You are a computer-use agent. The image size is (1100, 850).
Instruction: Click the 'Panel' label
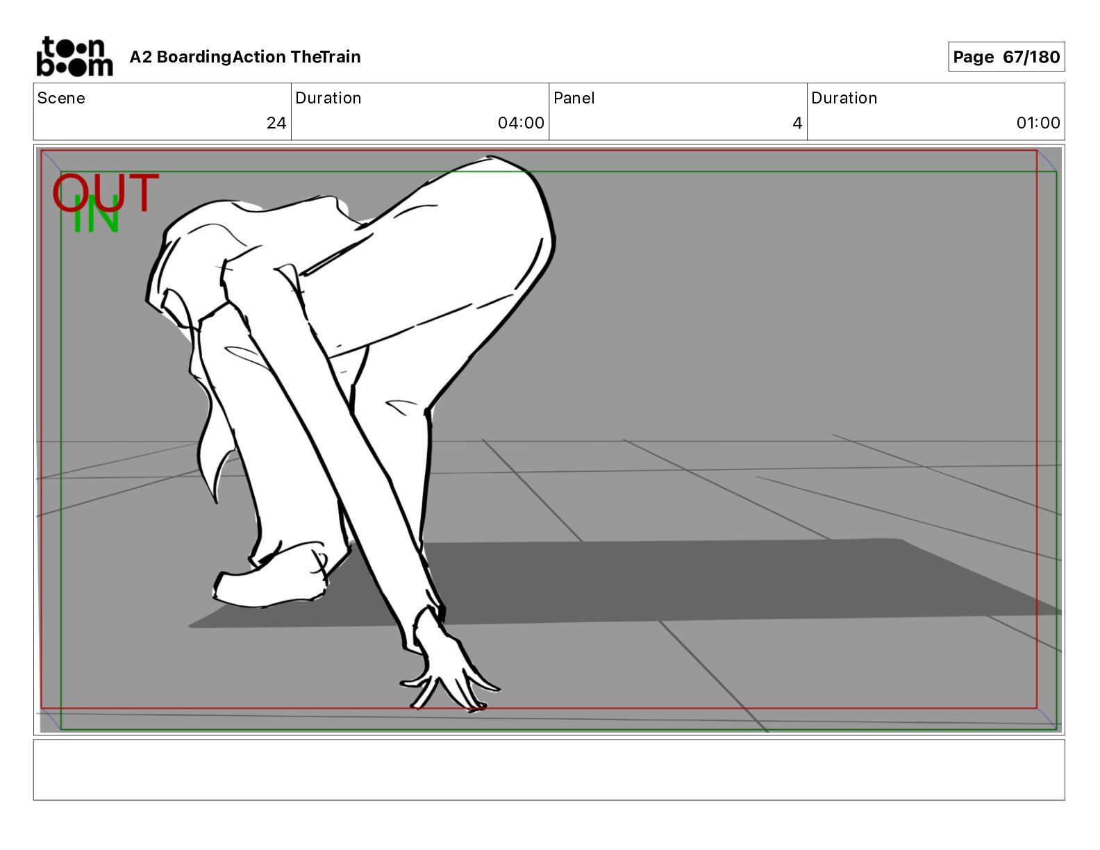(574, 98)
